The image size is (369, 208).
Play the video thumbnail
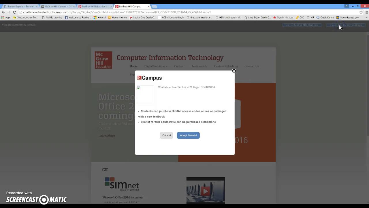(x=206, y=191)
